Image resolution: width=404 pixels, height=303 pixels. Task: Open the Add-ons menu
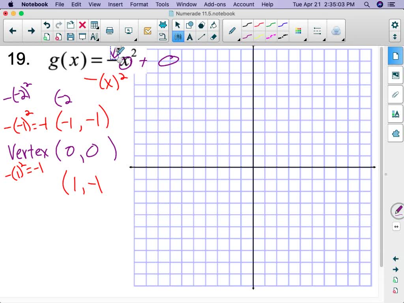215,4
